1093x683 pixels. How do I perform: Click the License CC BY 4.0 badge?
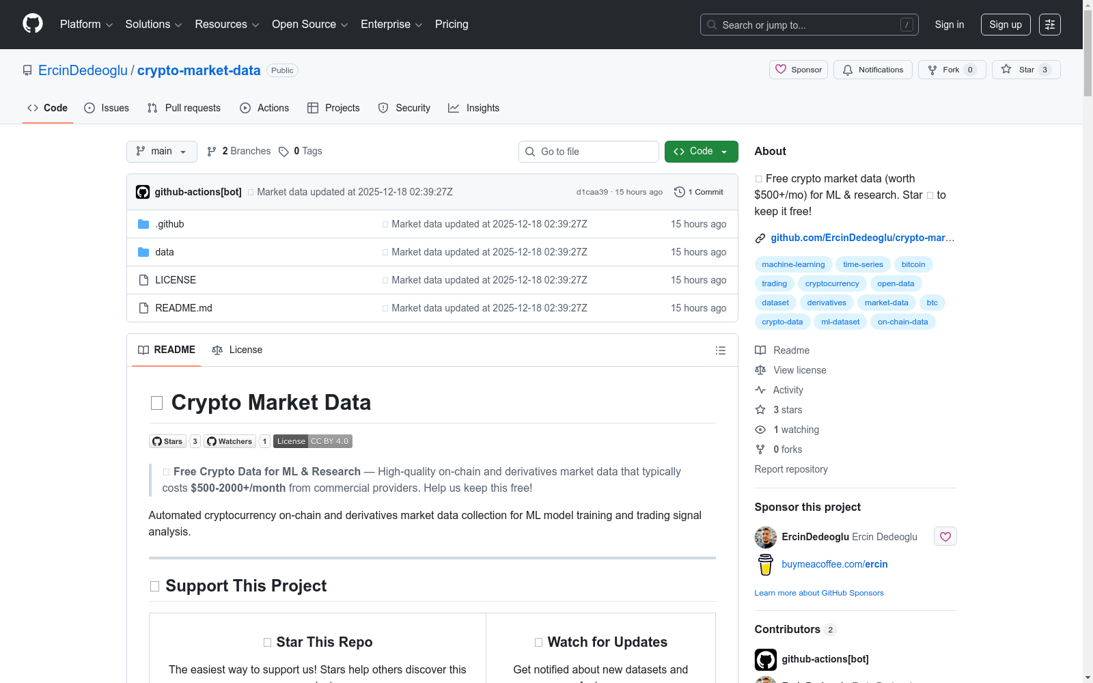point(313,441)
